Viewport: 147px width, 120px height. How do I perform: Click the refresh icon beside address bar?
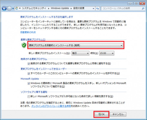(x=97, y=8)
